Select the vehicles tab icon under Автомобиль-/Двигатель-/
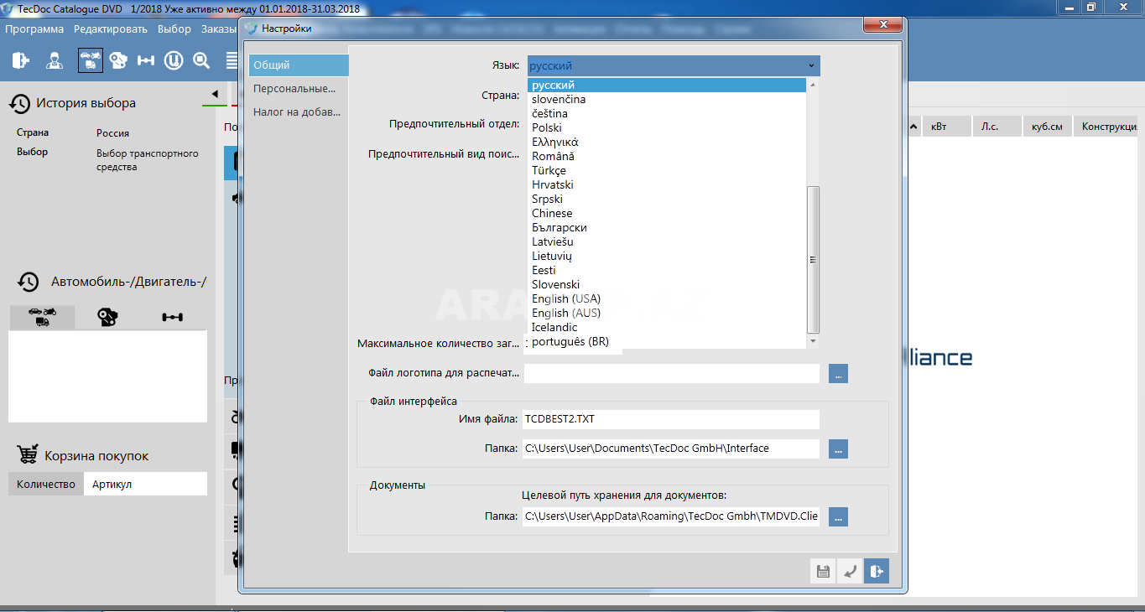 [x=42, y=317]
